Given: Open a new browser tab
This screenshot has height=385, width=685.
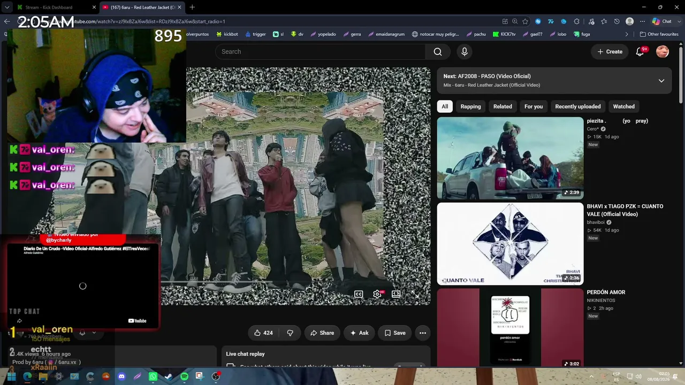Looking at the screenshot, I should click(192, 7).
